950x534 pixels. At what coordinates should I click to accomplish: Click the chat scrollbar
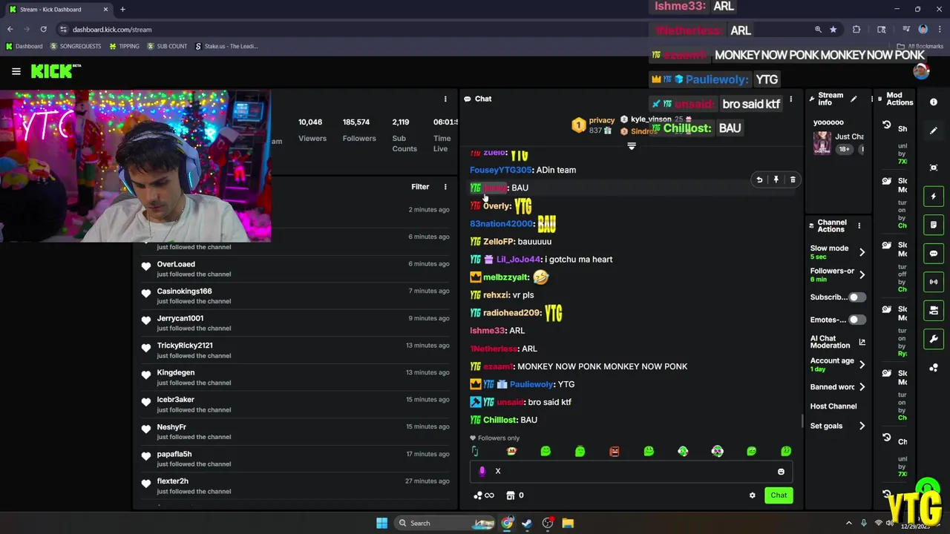pos(802,421)
